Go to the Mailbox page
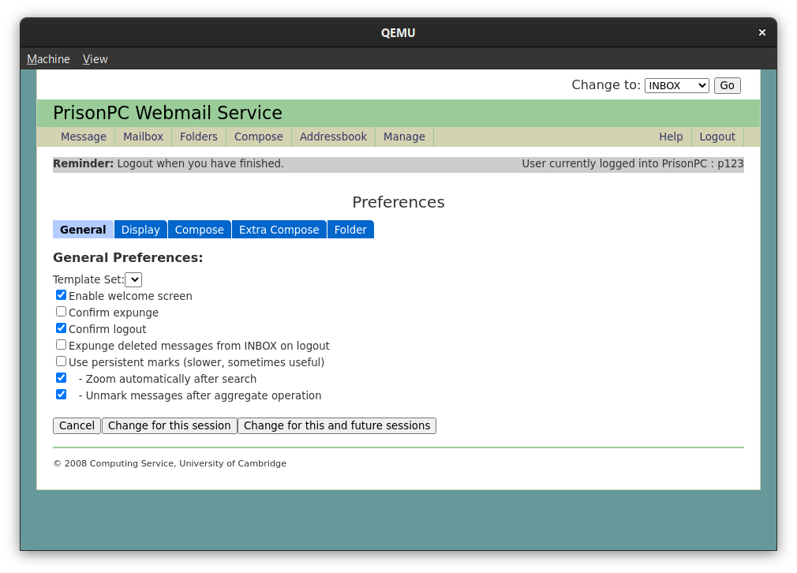 tap(144, 137)
